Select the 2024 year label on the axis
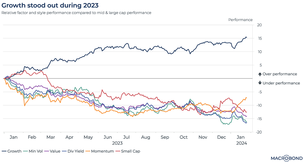This screenshot has height=163, width=304. (x=242, y=143)
